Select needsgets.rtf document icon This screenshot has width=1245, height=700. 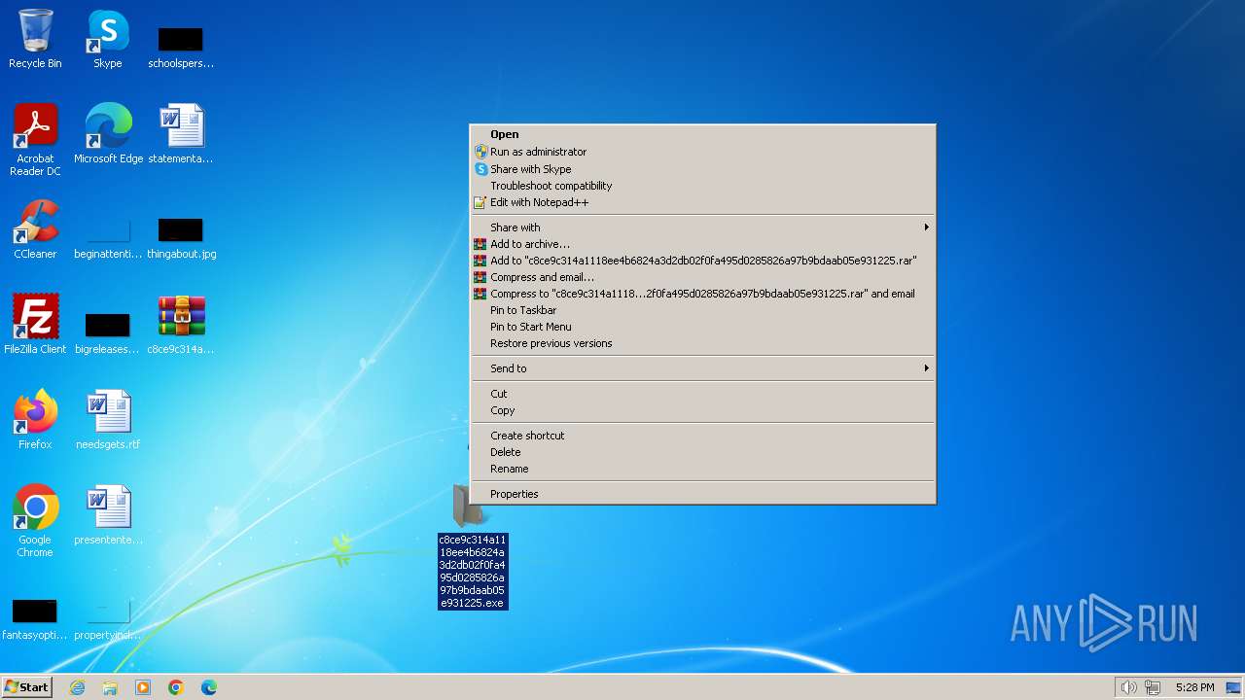[x=108, y=419]
